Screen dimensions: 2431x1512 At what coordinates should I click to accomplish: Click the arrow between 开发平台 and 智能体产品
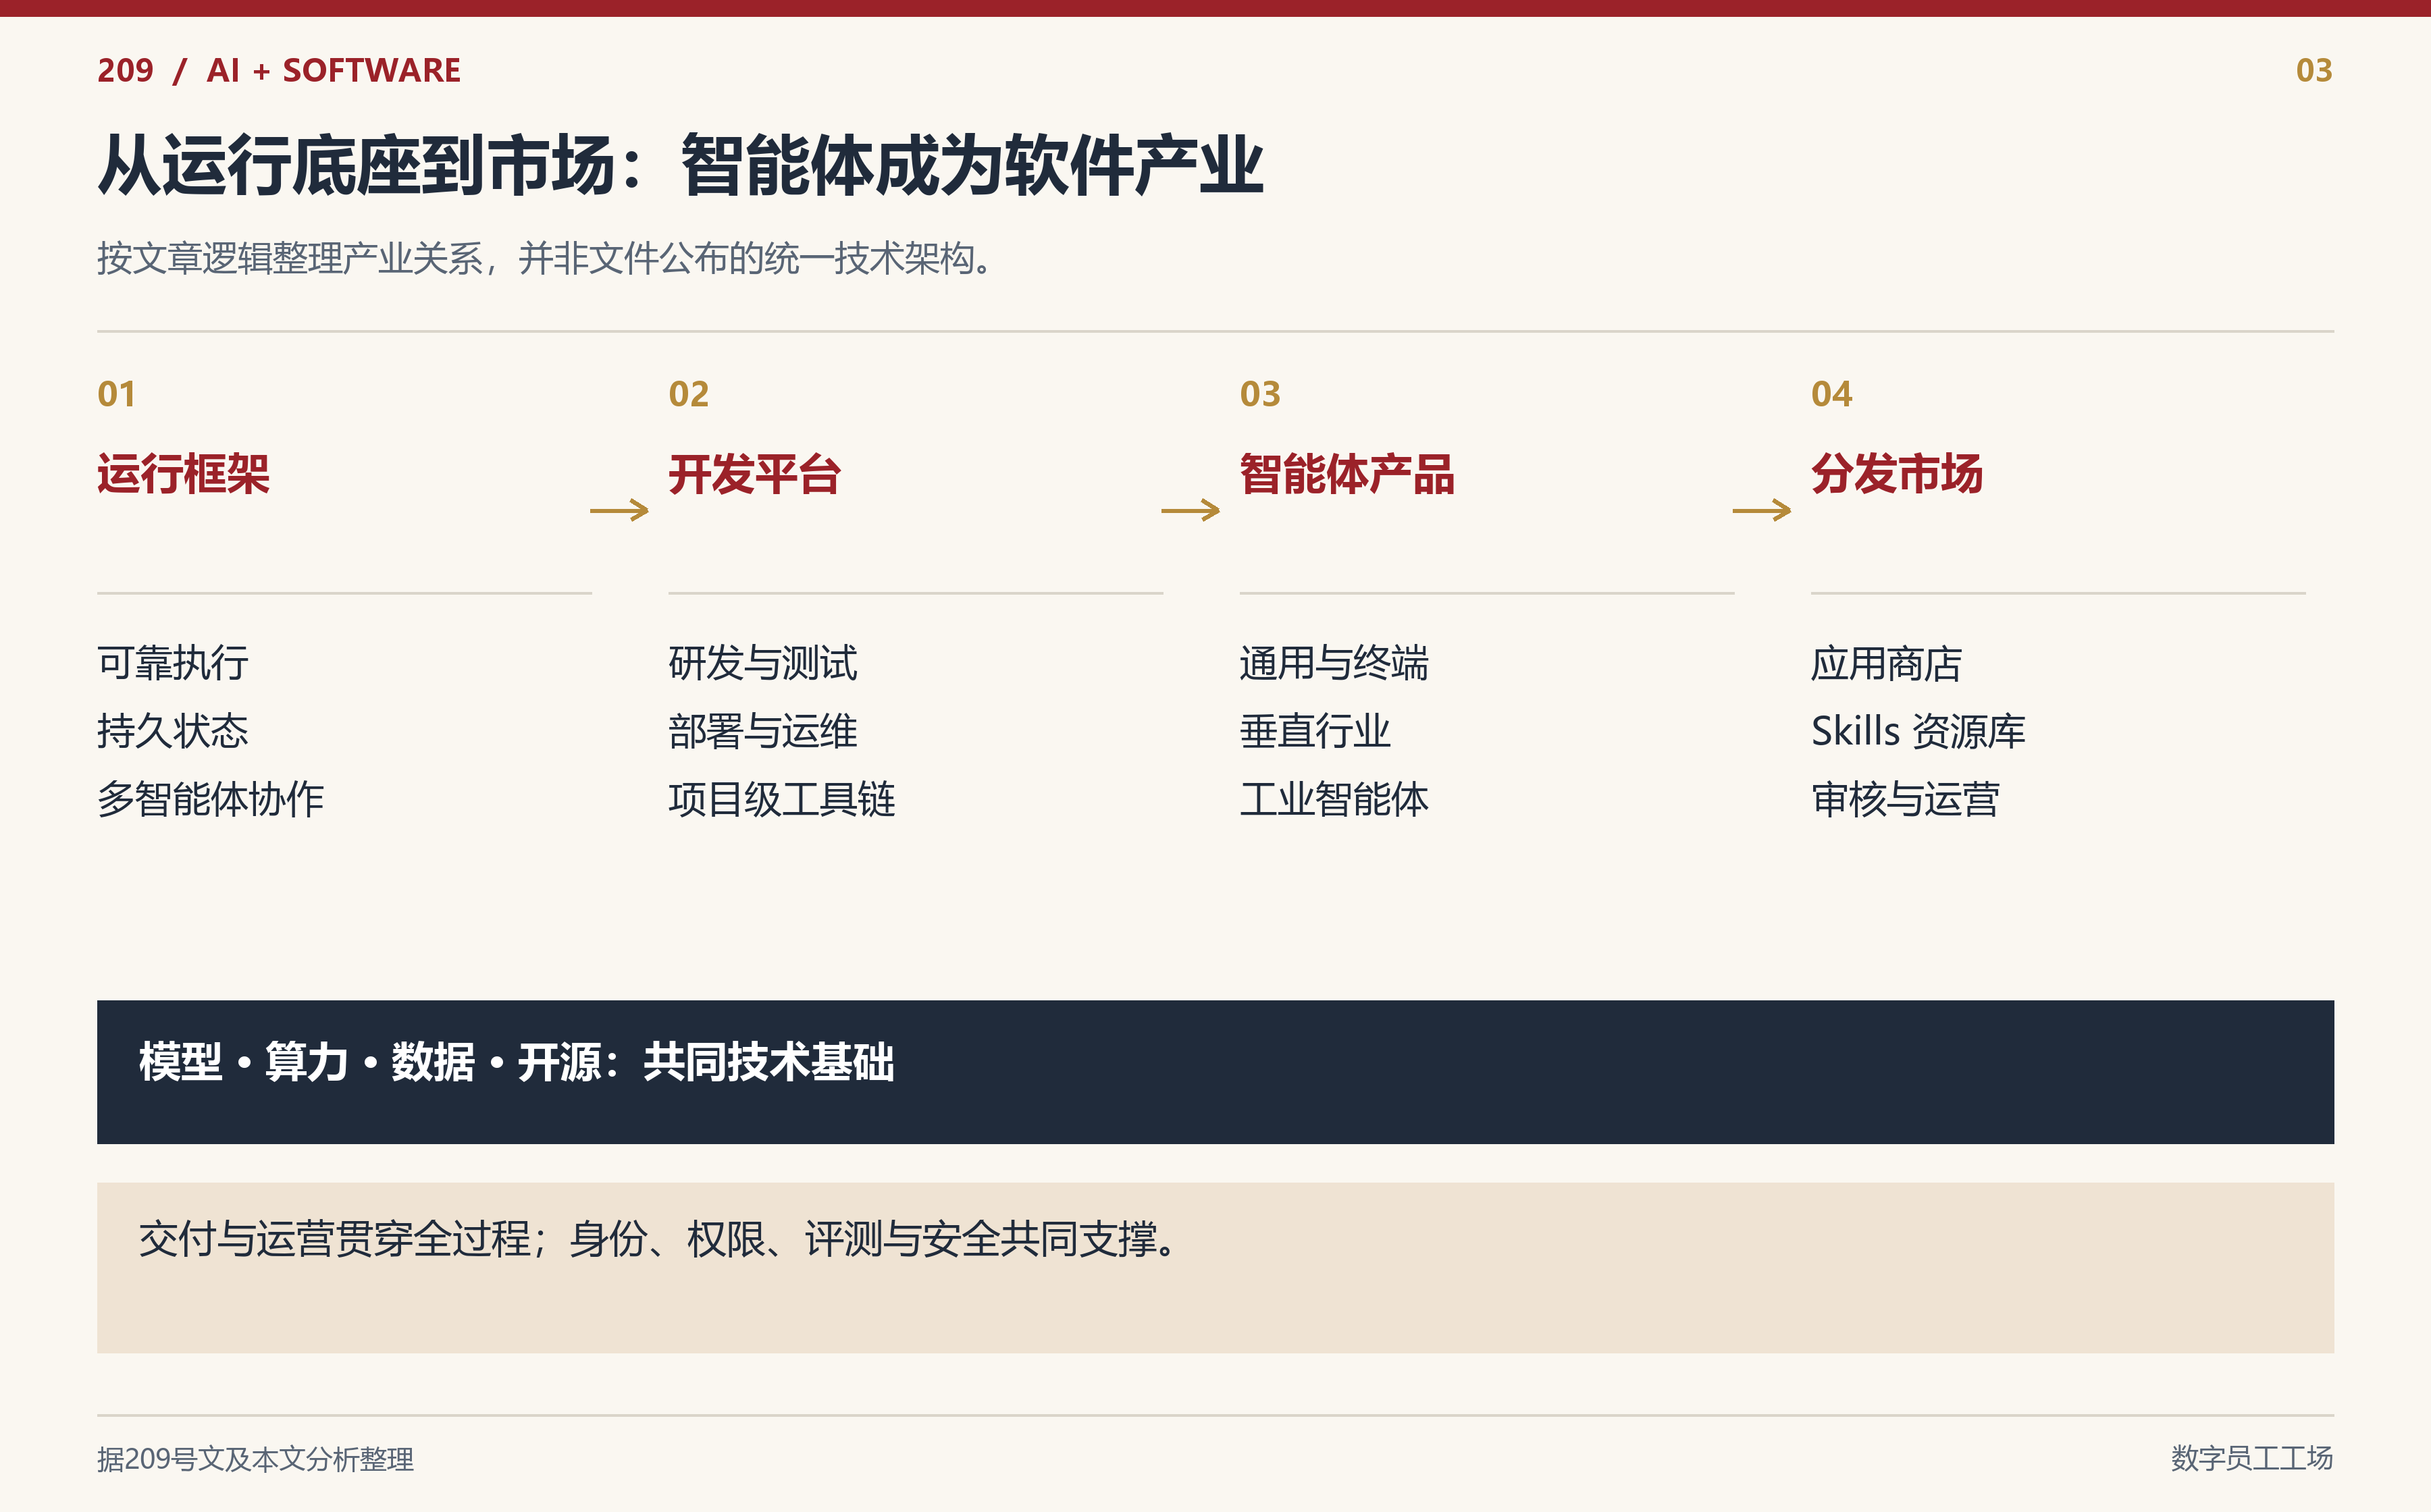pos(1191,511)
